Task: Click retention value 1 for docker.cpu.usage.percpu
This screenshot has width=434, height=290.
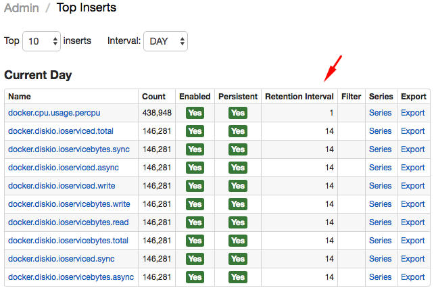Action: click(x=331, y=113)
